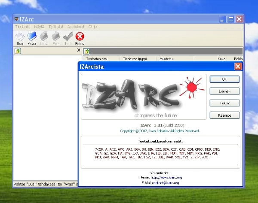This screenshot has height=203, width=258.
Task: Click the Käännös translation button
Action: click(x=224, y=115)
